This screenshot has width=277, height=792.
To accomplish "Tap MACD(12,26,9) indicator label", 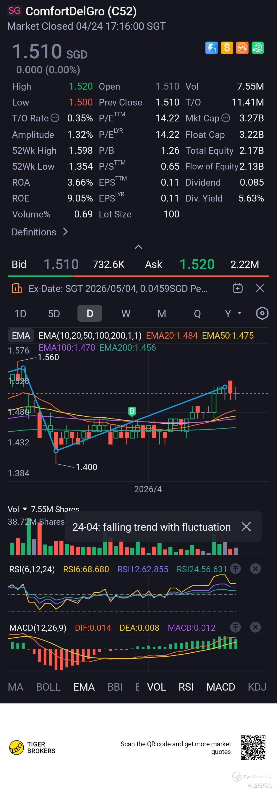I will coord(38,628).
